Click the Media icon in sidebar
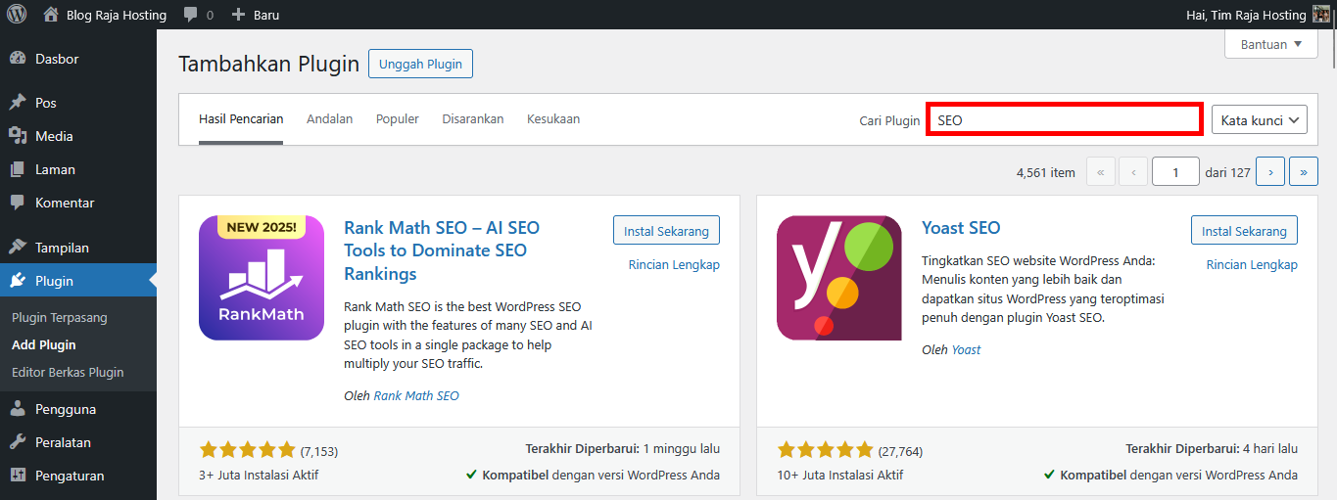 [18, 136]
